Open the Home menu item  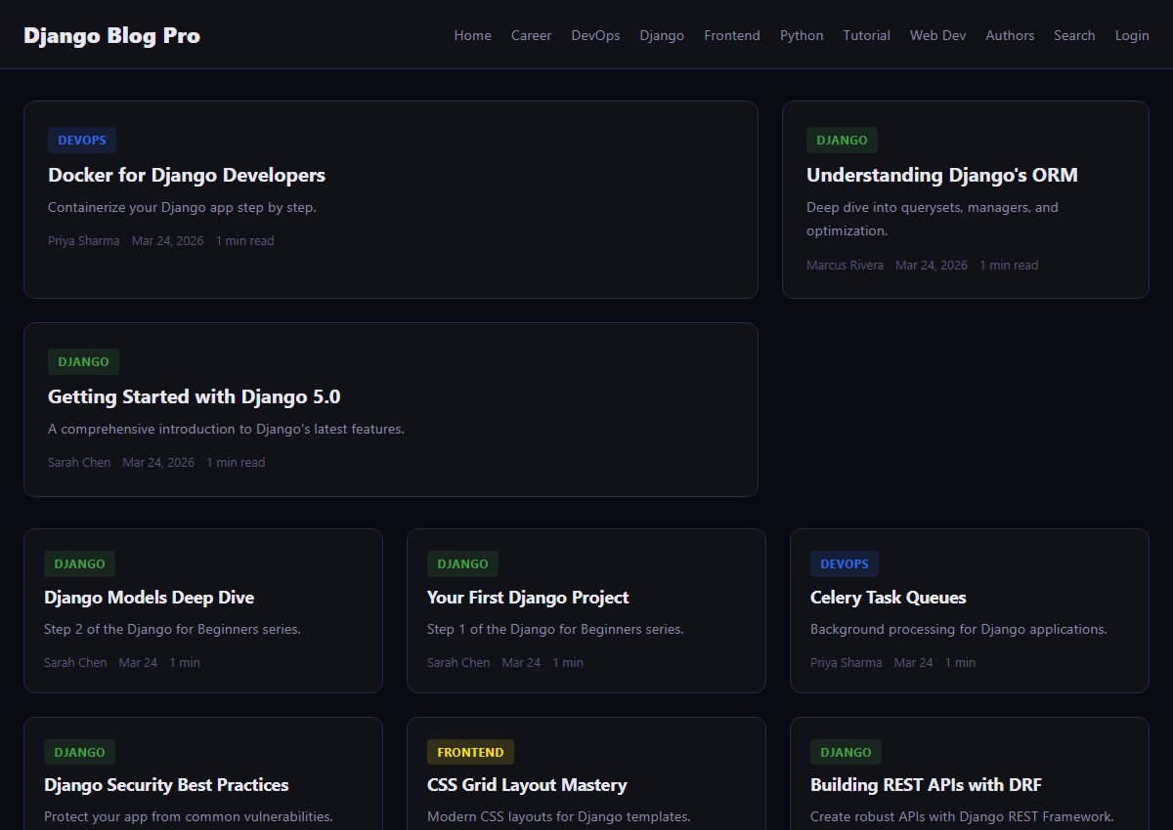[472, 35]
